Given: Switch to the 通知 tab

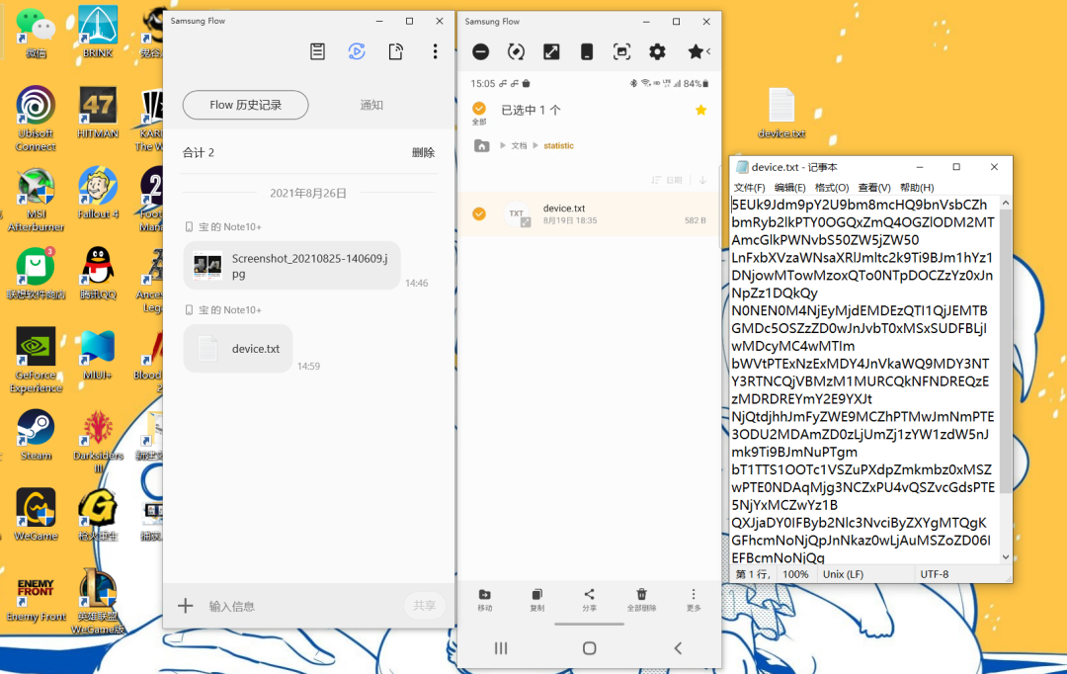Looking at the screenshot, I should pyautogui.click(x=371, y=105).
